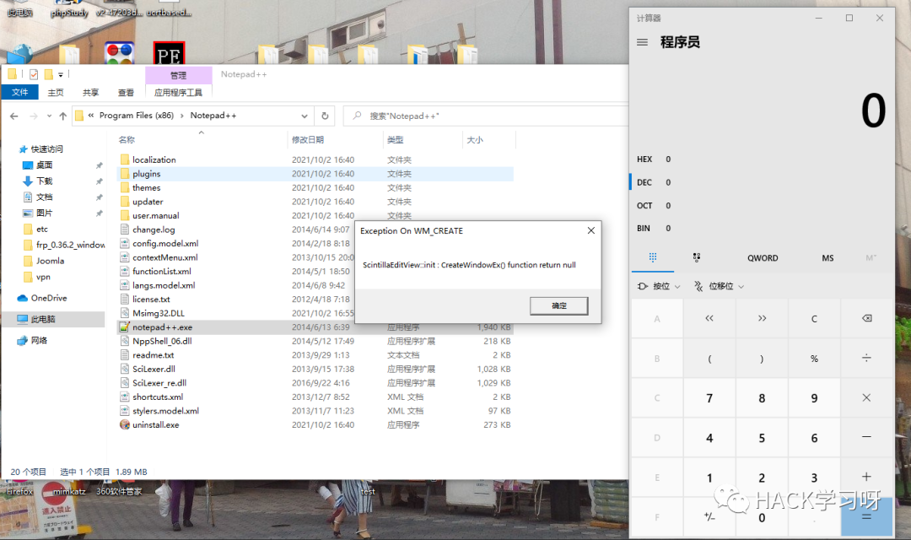Select OCT number base in Calculator
The image size is (911, 540).
click(x=655, y=206)
